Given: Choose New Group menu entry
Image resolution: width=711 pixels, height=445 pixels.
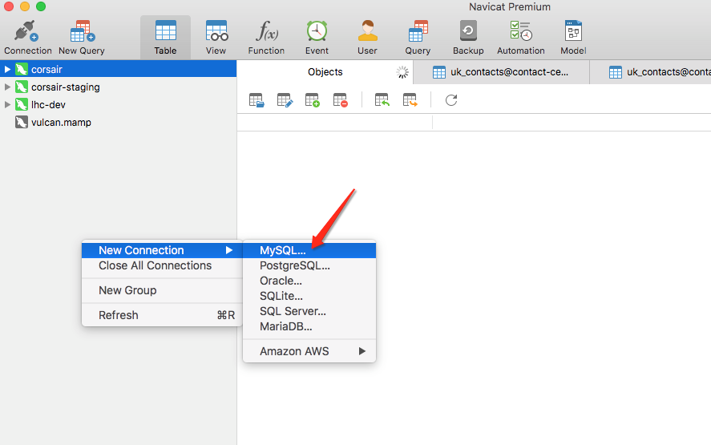Looking at the screenshot, I should click(x=162, y=290).
